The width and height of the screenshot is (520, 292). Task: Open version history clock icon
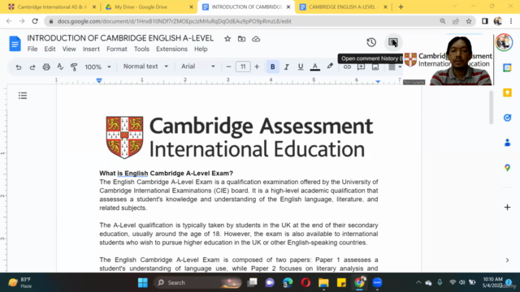click(371, 42)
